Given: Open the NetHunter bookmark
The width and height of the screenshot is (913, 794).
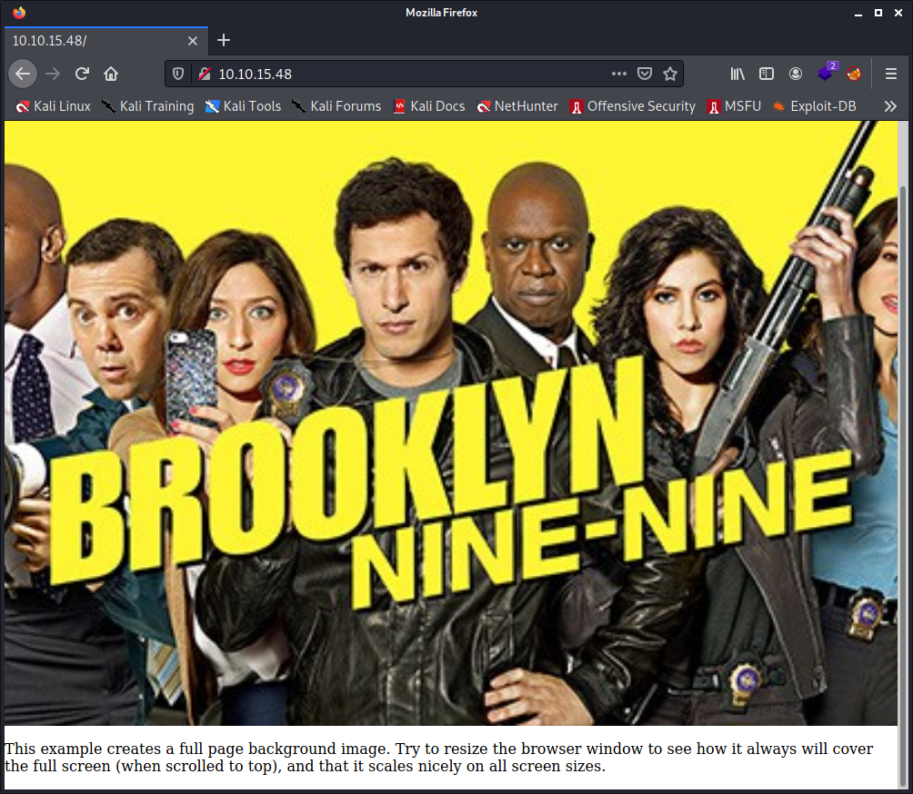Looking at the screenshot, I should click(517, 106).
